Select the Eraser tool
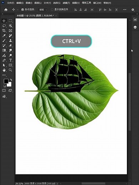 pyautogui.click(x=10, y=46)
